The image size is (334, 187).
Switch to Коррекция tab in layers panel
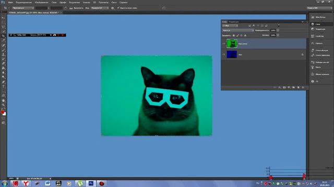[234, 22]
